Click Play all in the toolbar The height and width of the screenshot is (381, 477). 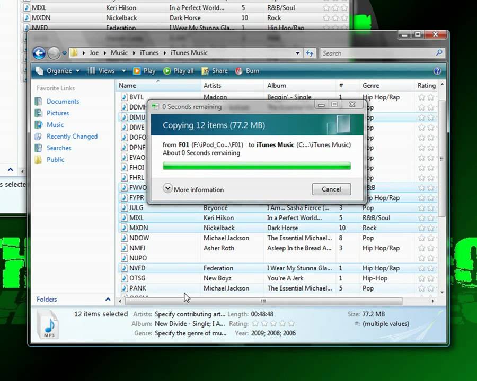(179, 71)
